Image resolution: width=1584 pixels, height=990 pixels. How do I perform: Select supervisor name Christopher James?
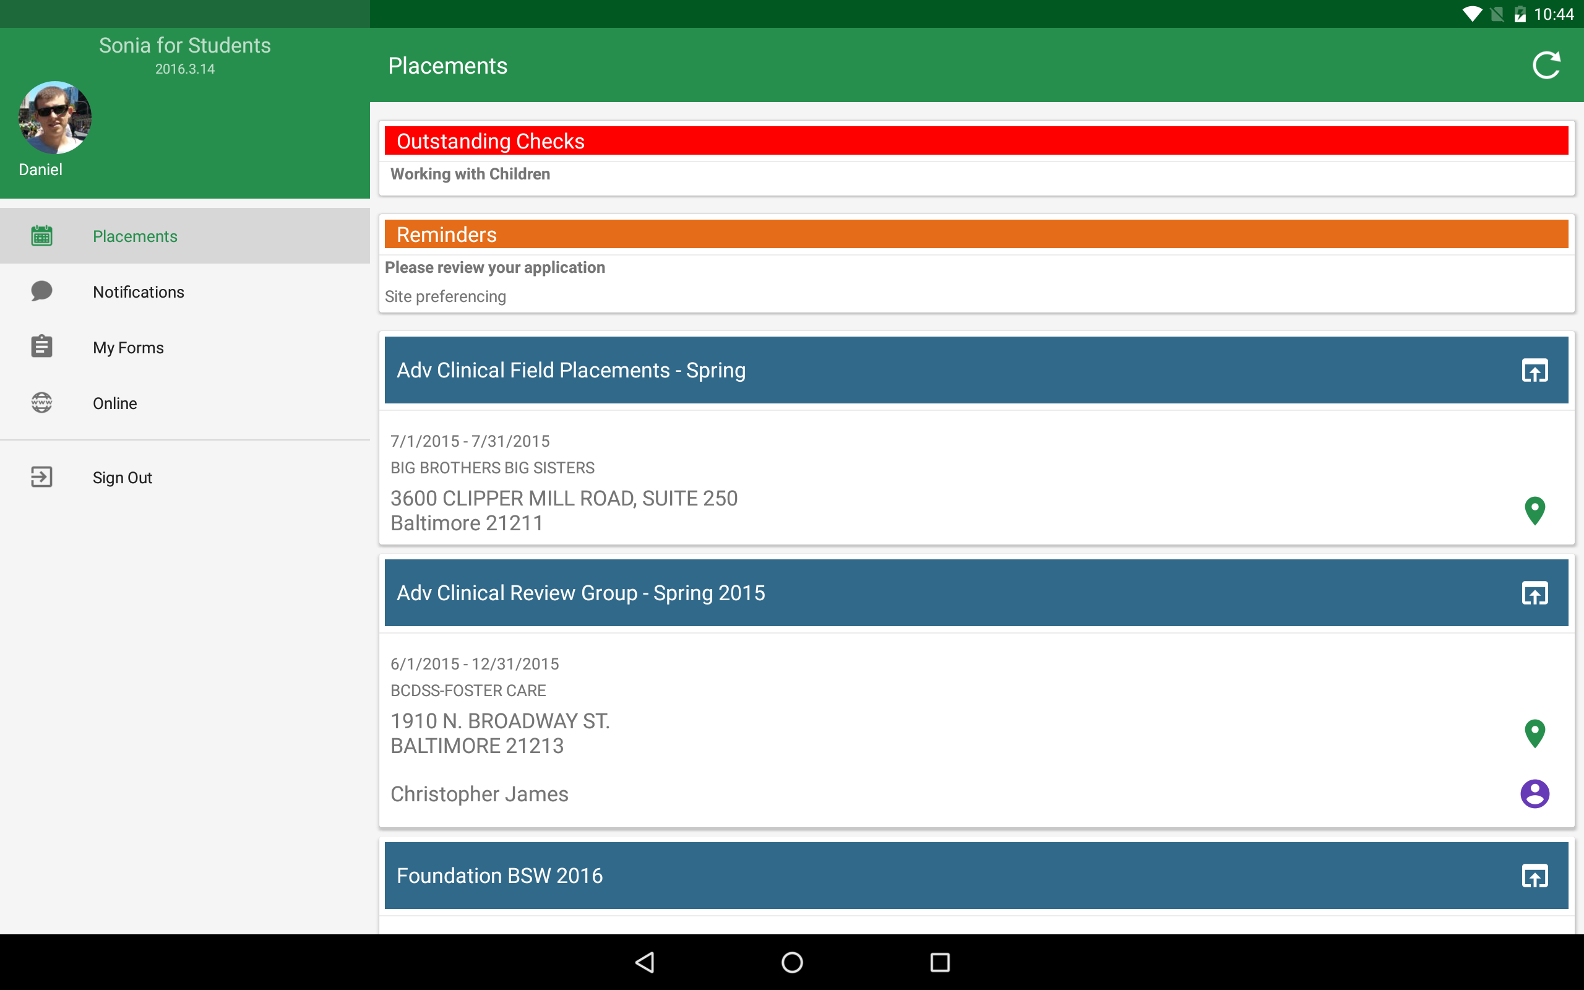(479, 794)
